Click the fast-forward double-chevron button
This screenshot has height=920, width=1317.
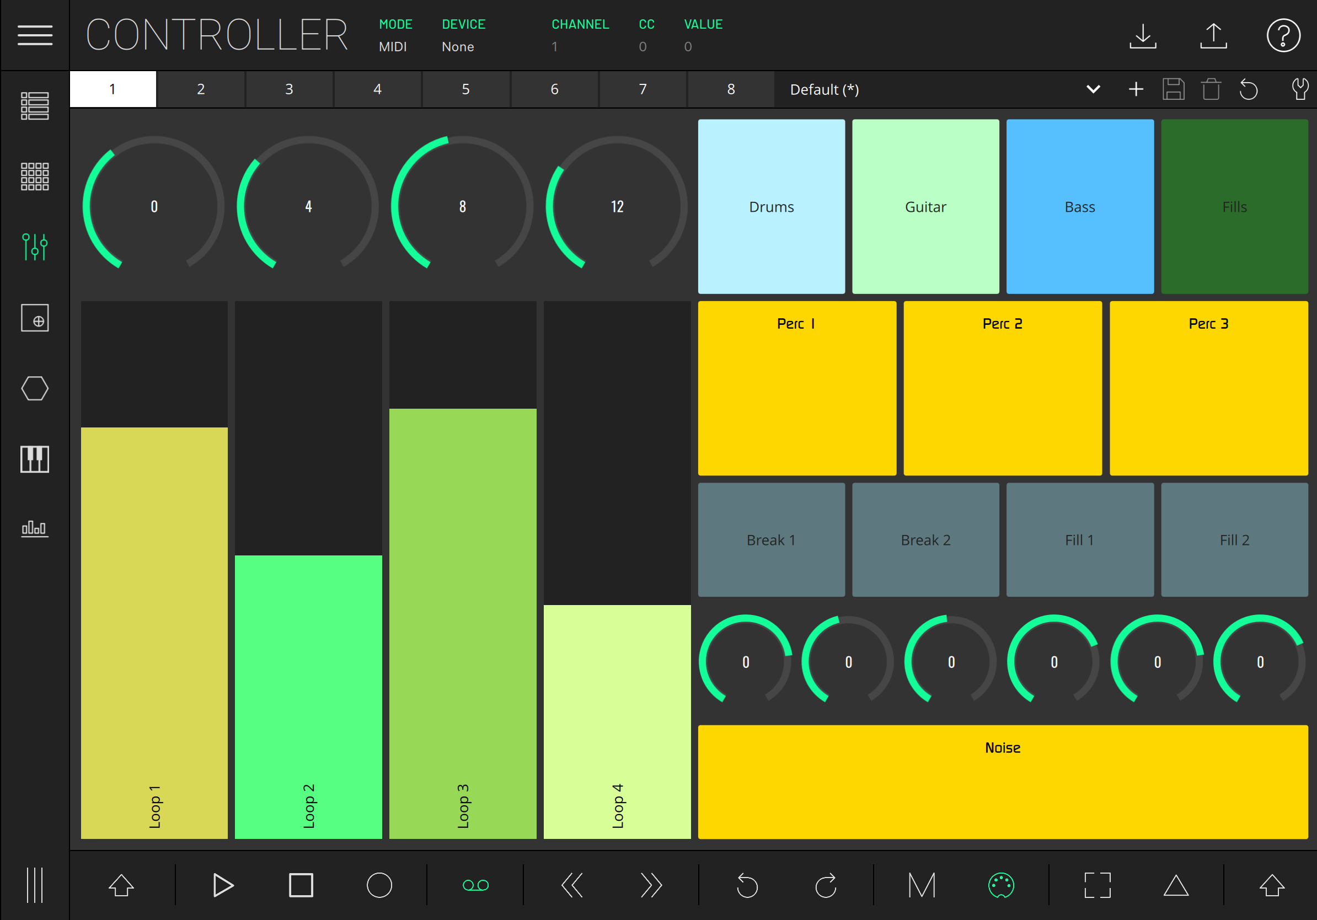[x=651, y=885]
